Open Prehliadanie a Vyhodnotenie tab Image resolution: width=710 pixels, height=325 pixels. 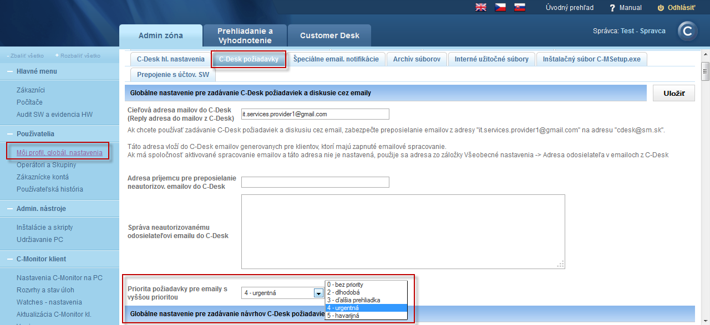pyautogui.click(x=245, y=35)
